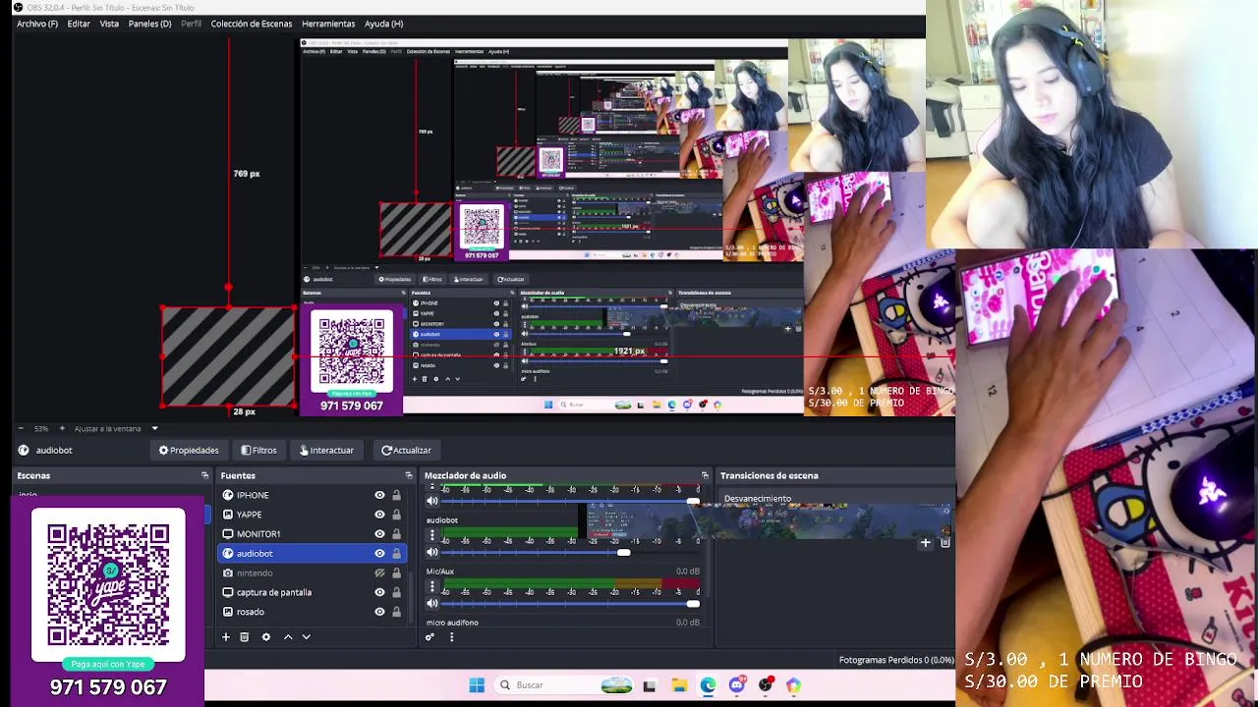The width and height of the screenshot is (1258, 707).
Task: Click the Mic/Aux volume slider handle
Action: [x=693, y=603]
